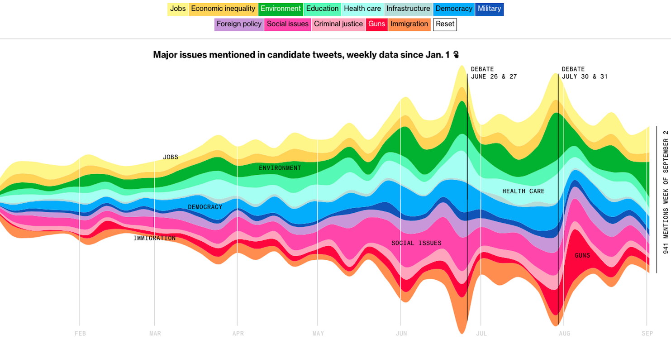The width and height of the screenshot is (671, 344).
Task: Toggle the Foreign policy topic filter
Action: (239, 24)
